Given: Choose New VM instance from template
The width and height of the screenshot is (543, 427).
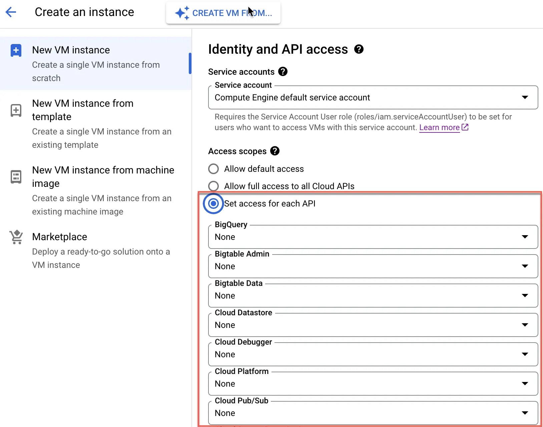Looking at the screenshot, I should 96,123.
